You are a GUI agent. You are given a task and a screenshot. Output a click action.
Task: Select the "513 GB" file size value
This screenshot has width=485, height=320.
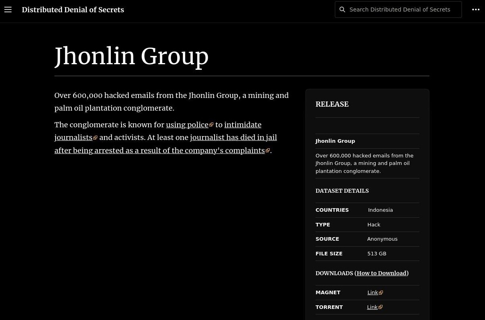click(x=377, y=254)
